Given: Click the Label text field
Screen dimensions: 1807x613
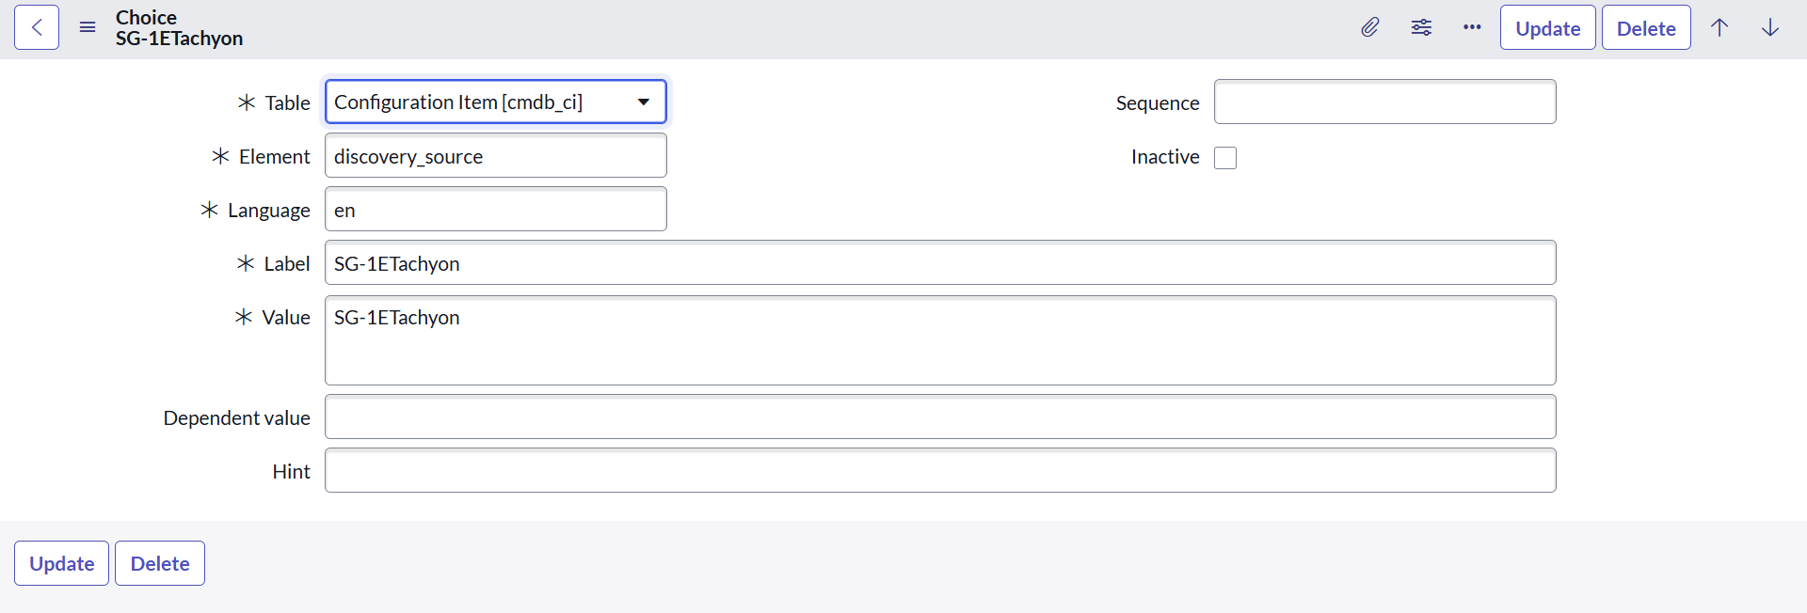Looking at the screenshot, I should [x=939, y=263].
